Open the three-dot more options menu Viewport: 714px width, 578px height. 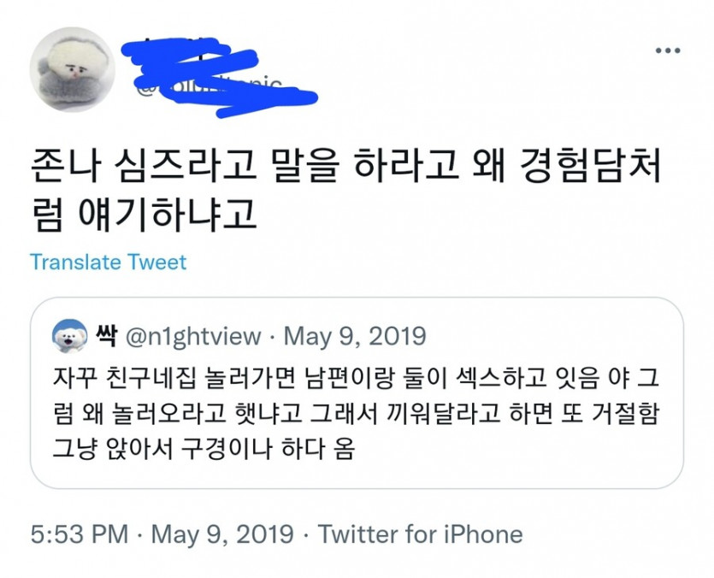coord(667,51)
